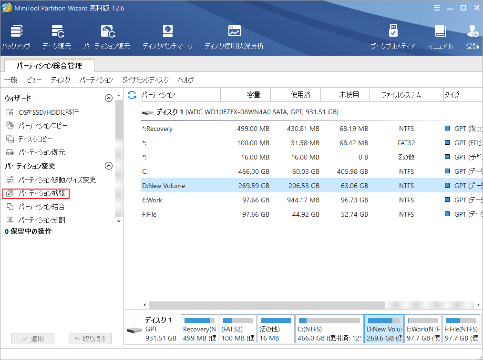The image size is (483, 360).
Task: Select the パーティション総合管理 tab
Action: point(49,66)
